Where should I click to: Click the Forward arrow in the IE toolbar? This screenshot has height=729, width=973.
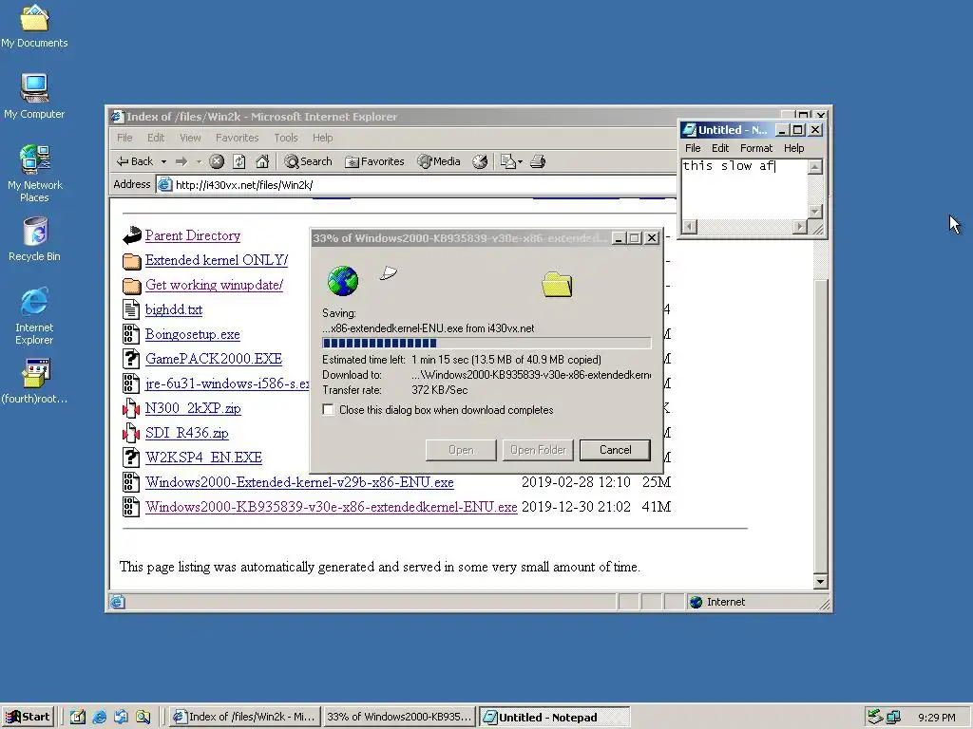[x=181, y=161]
